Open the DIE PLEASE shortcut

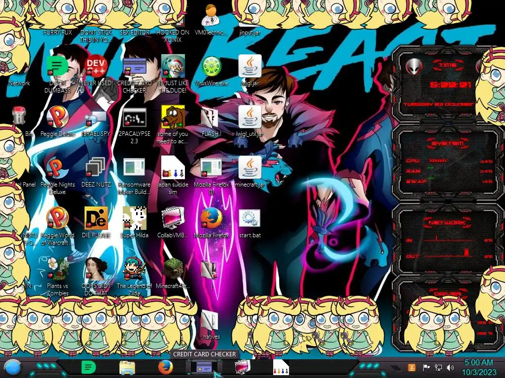click(x=96, y=222)
